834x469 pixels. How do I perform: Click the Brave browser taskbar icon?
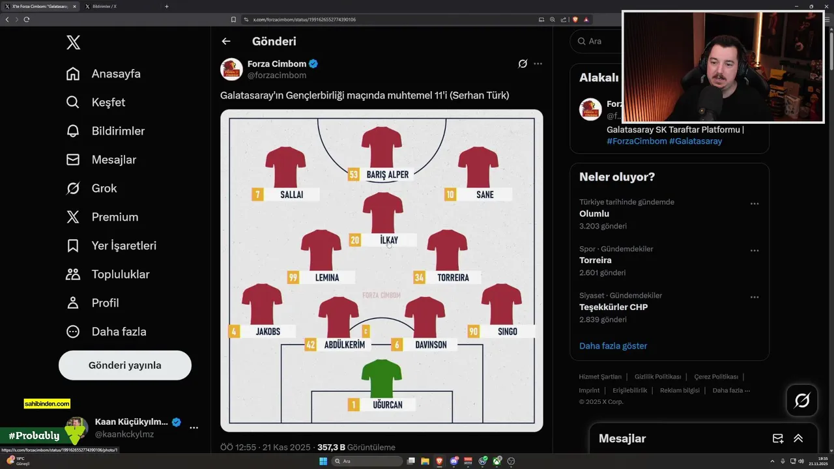(x=440, y=461)
